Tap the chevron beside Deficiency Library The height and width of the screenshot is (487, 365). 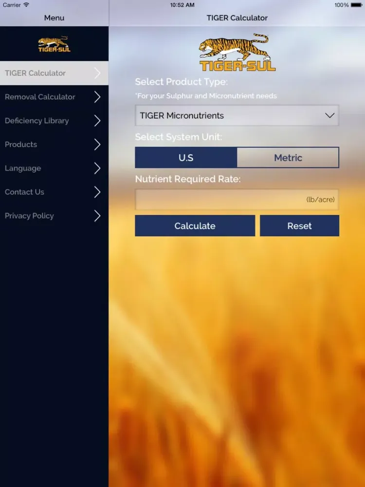pos(97,120)
